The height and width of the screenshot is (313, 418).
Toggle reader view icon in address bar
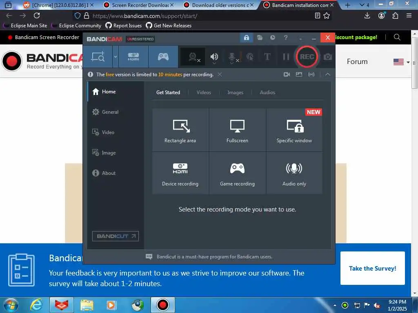[x=317, y=16]
